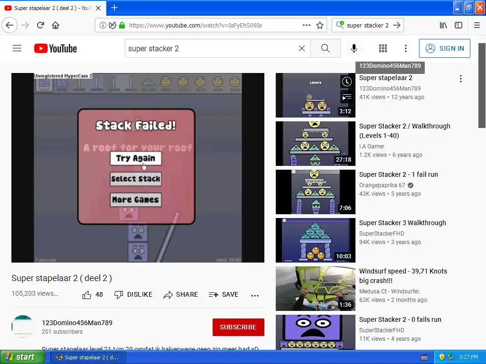
Task: Open the YouTube guide hamburger menu
Action: pyautogui.click(x=17, y=48)
